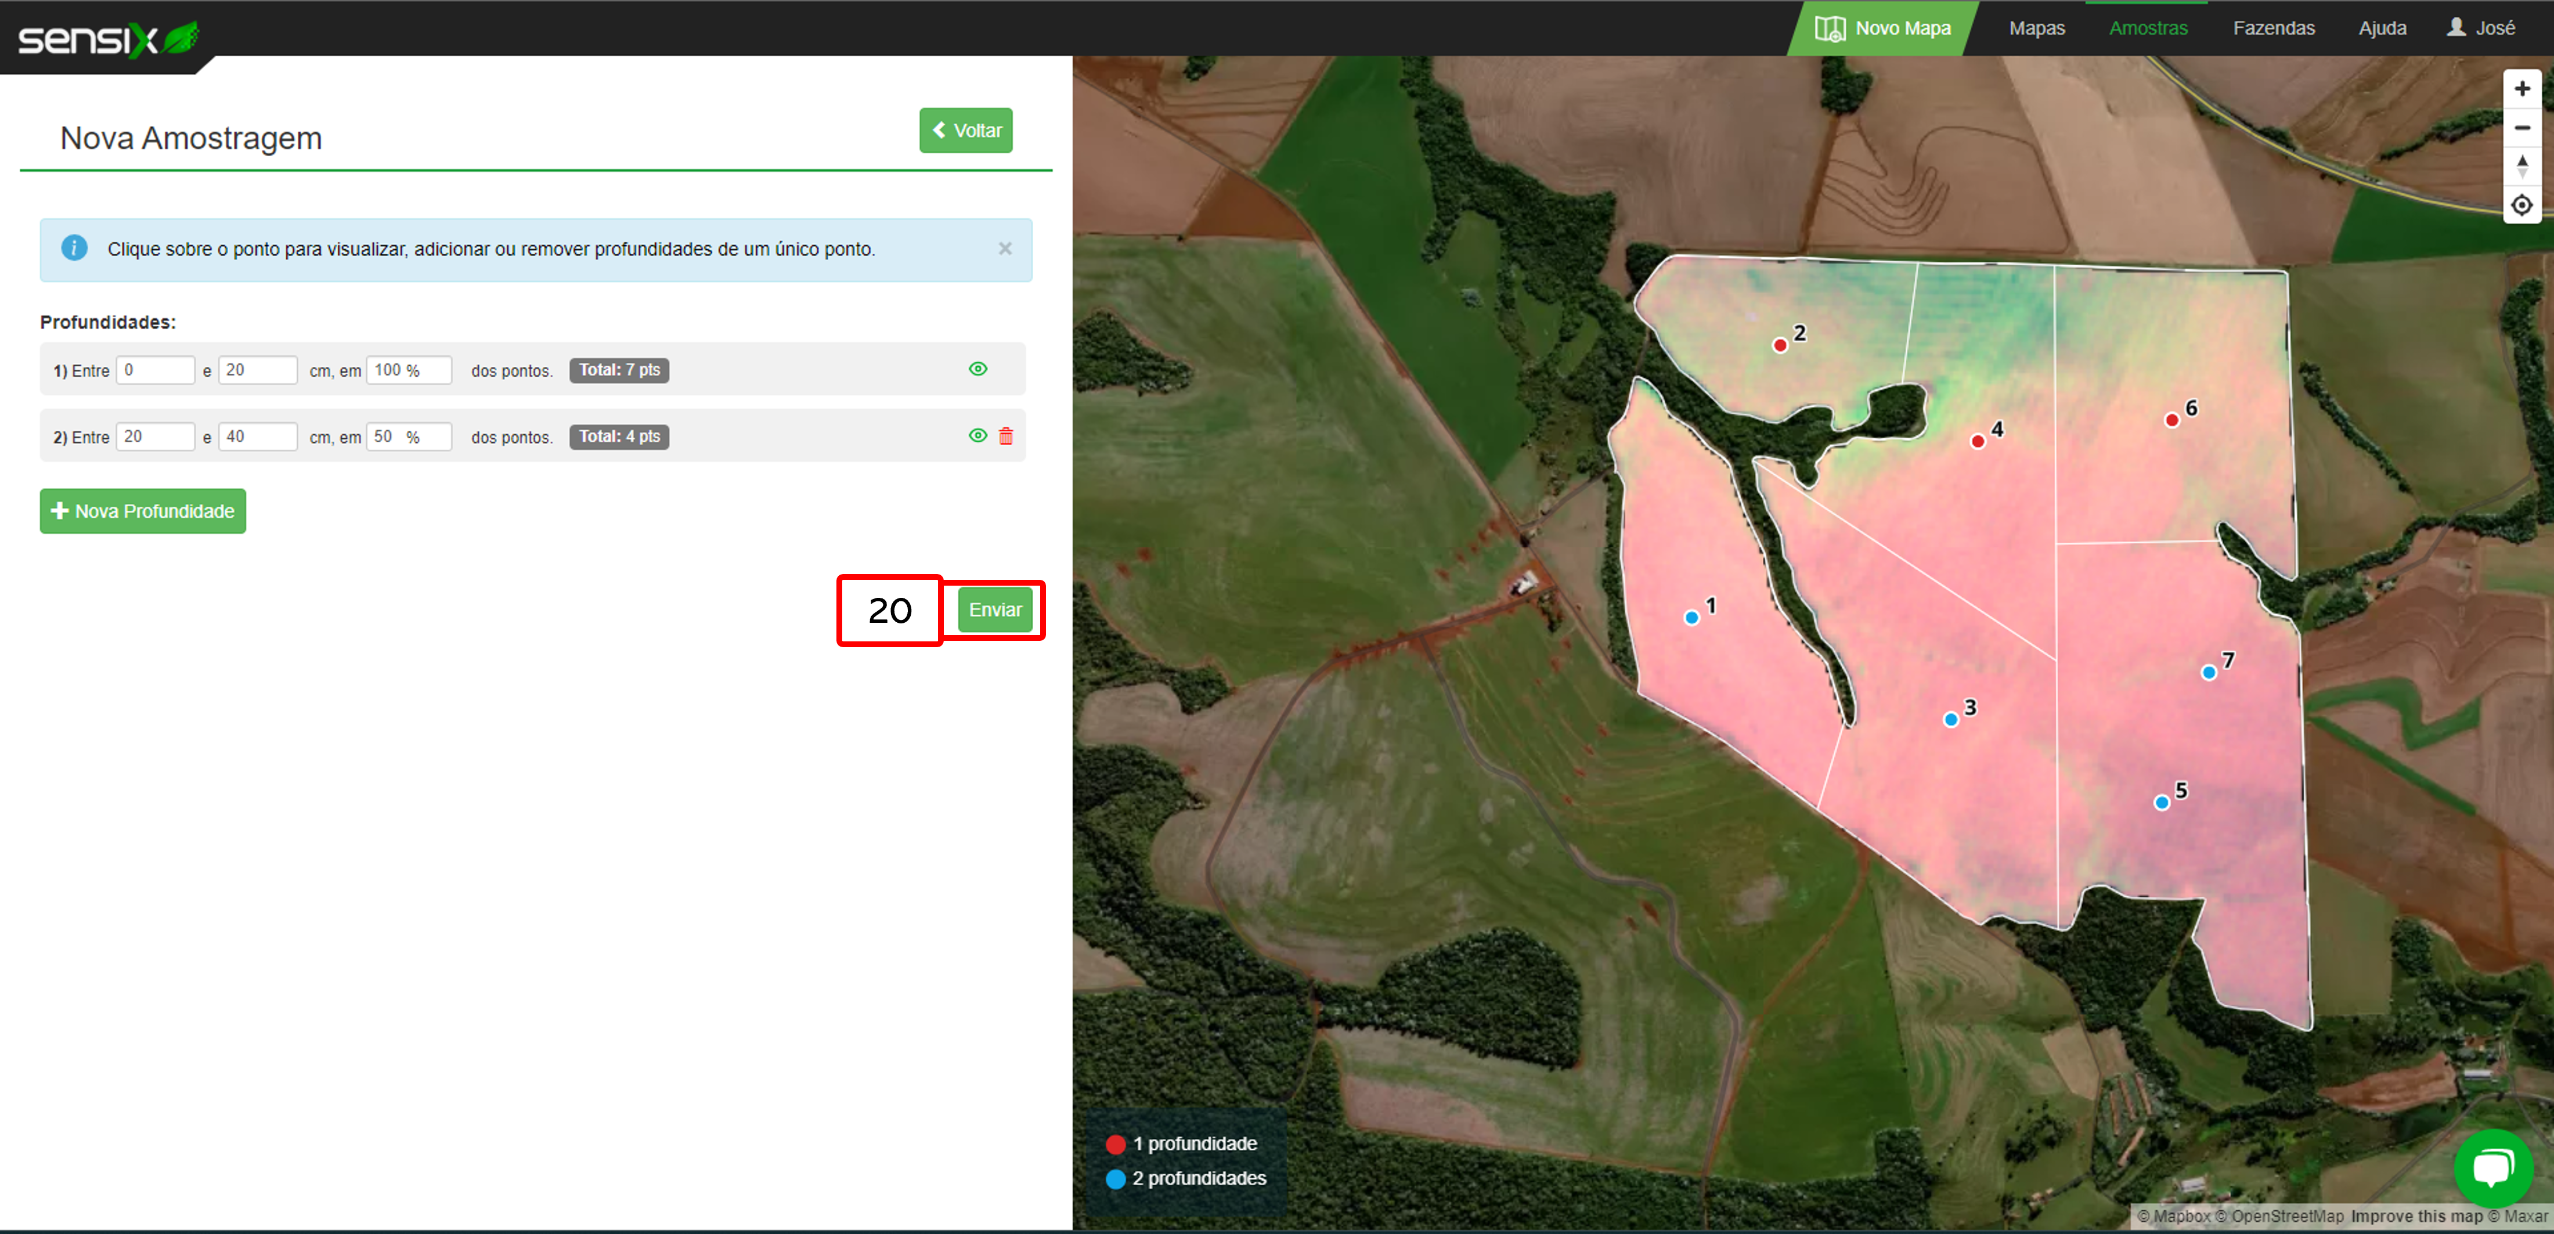This screenshot has height=1234, width=2554.
Task: Edit 50 % points field
Action: [409, 436]
